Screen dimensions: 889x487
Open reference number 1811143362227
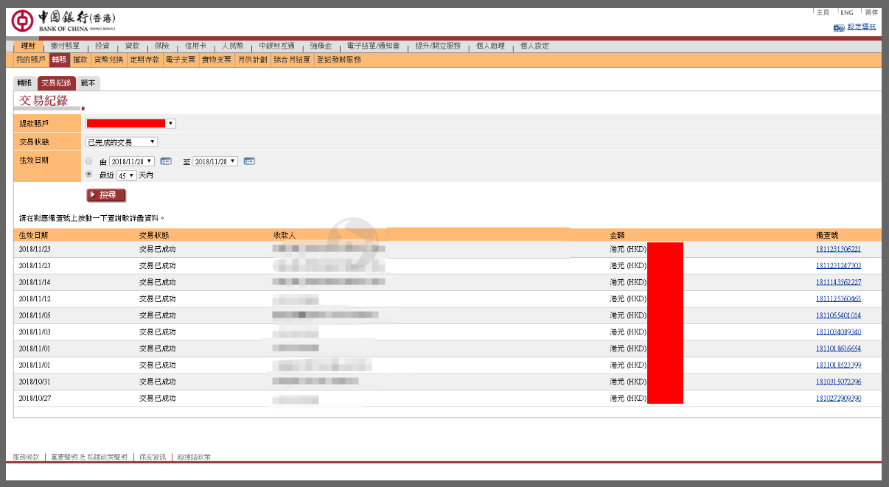coord(838,282)
